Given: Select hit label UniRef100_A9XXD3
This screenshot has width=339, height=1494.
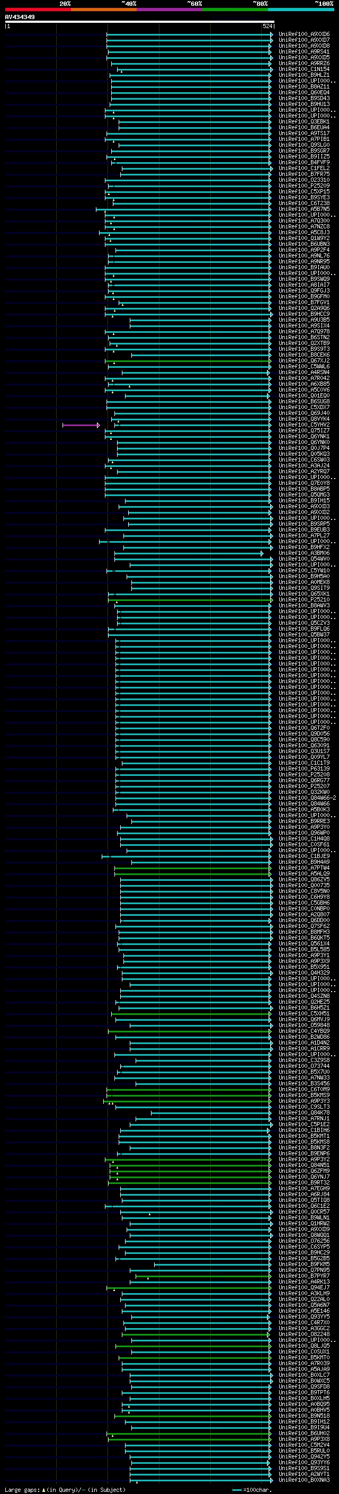Looking at the screenshot, I should tap(304, 506).
